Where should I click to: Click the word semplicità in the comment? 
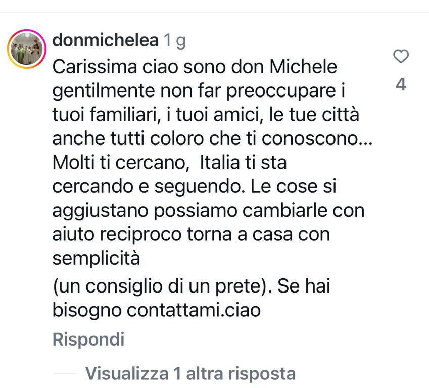[x=96, y=259]
